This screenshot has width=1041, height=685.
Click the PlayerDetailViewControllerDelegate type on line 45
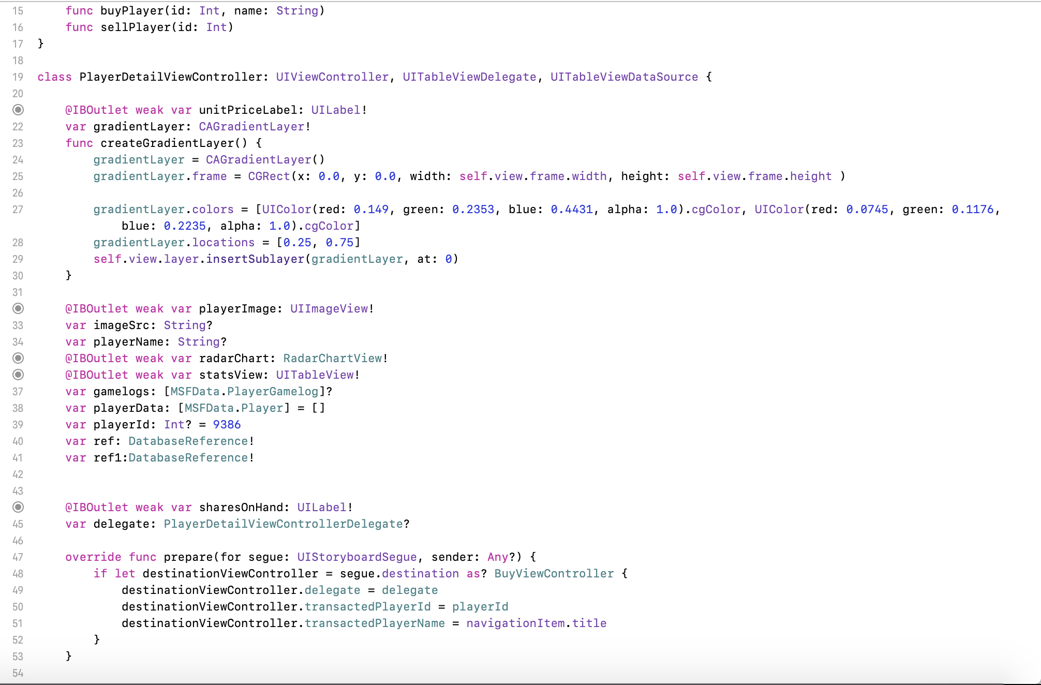[283, 524]
